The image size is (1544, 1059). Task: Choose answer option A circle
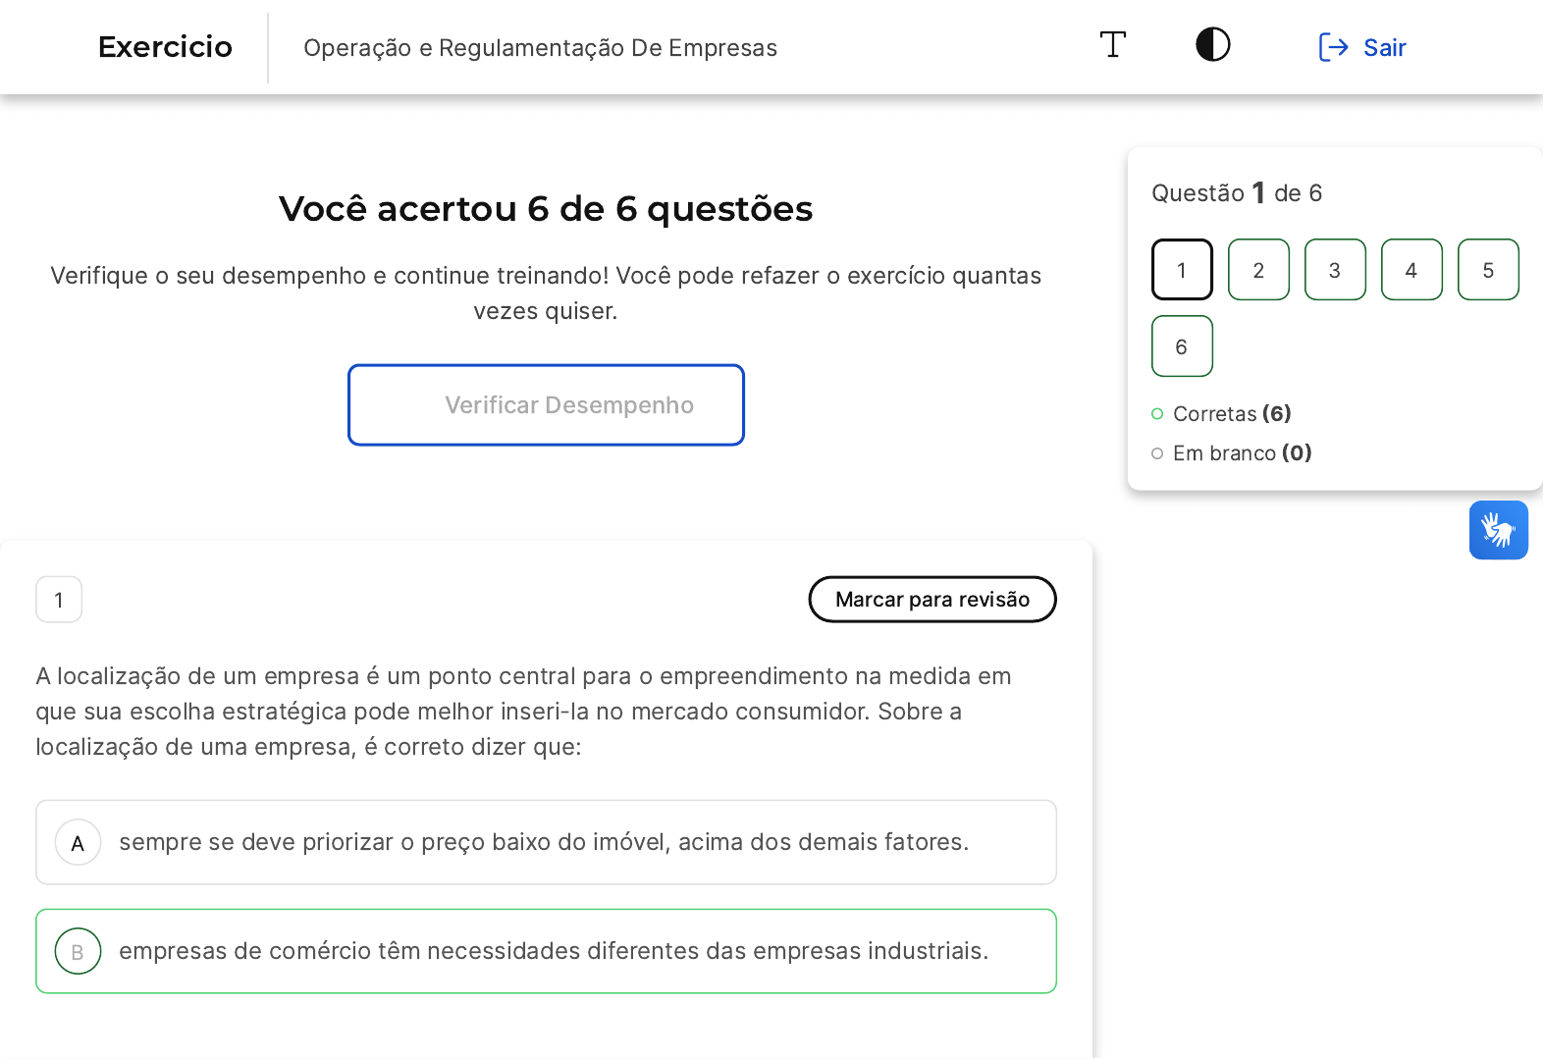pos(79,843)
